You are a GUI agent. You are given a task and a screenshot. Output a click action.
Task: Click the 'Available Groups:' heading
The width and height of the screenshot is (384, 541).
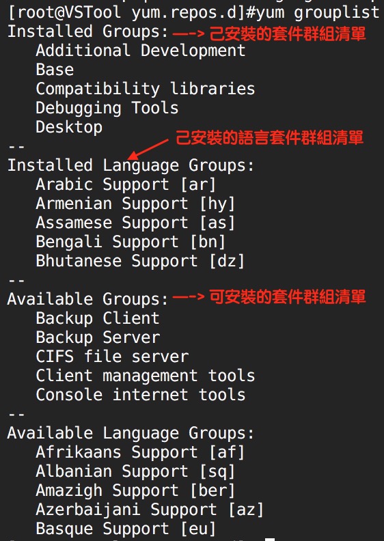coord(88,299)
